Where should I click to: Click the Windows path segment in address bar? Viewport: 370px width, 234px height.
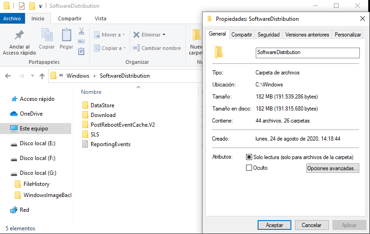[x=78, y=76]
